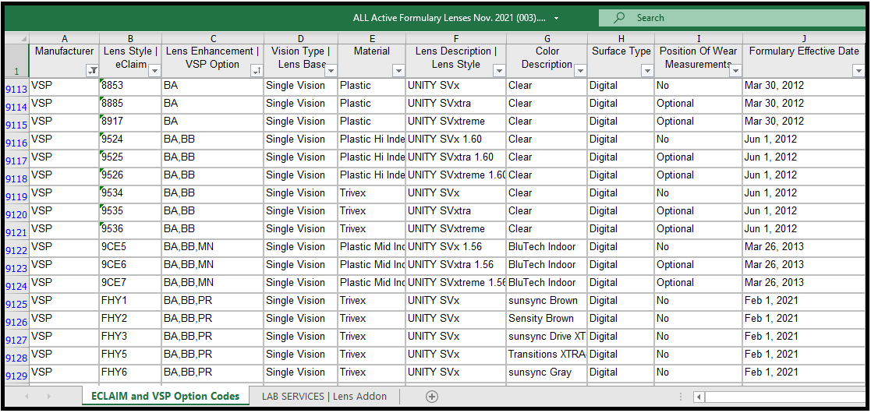Open the Surface Type filter dropdown

tap(647, 70)
